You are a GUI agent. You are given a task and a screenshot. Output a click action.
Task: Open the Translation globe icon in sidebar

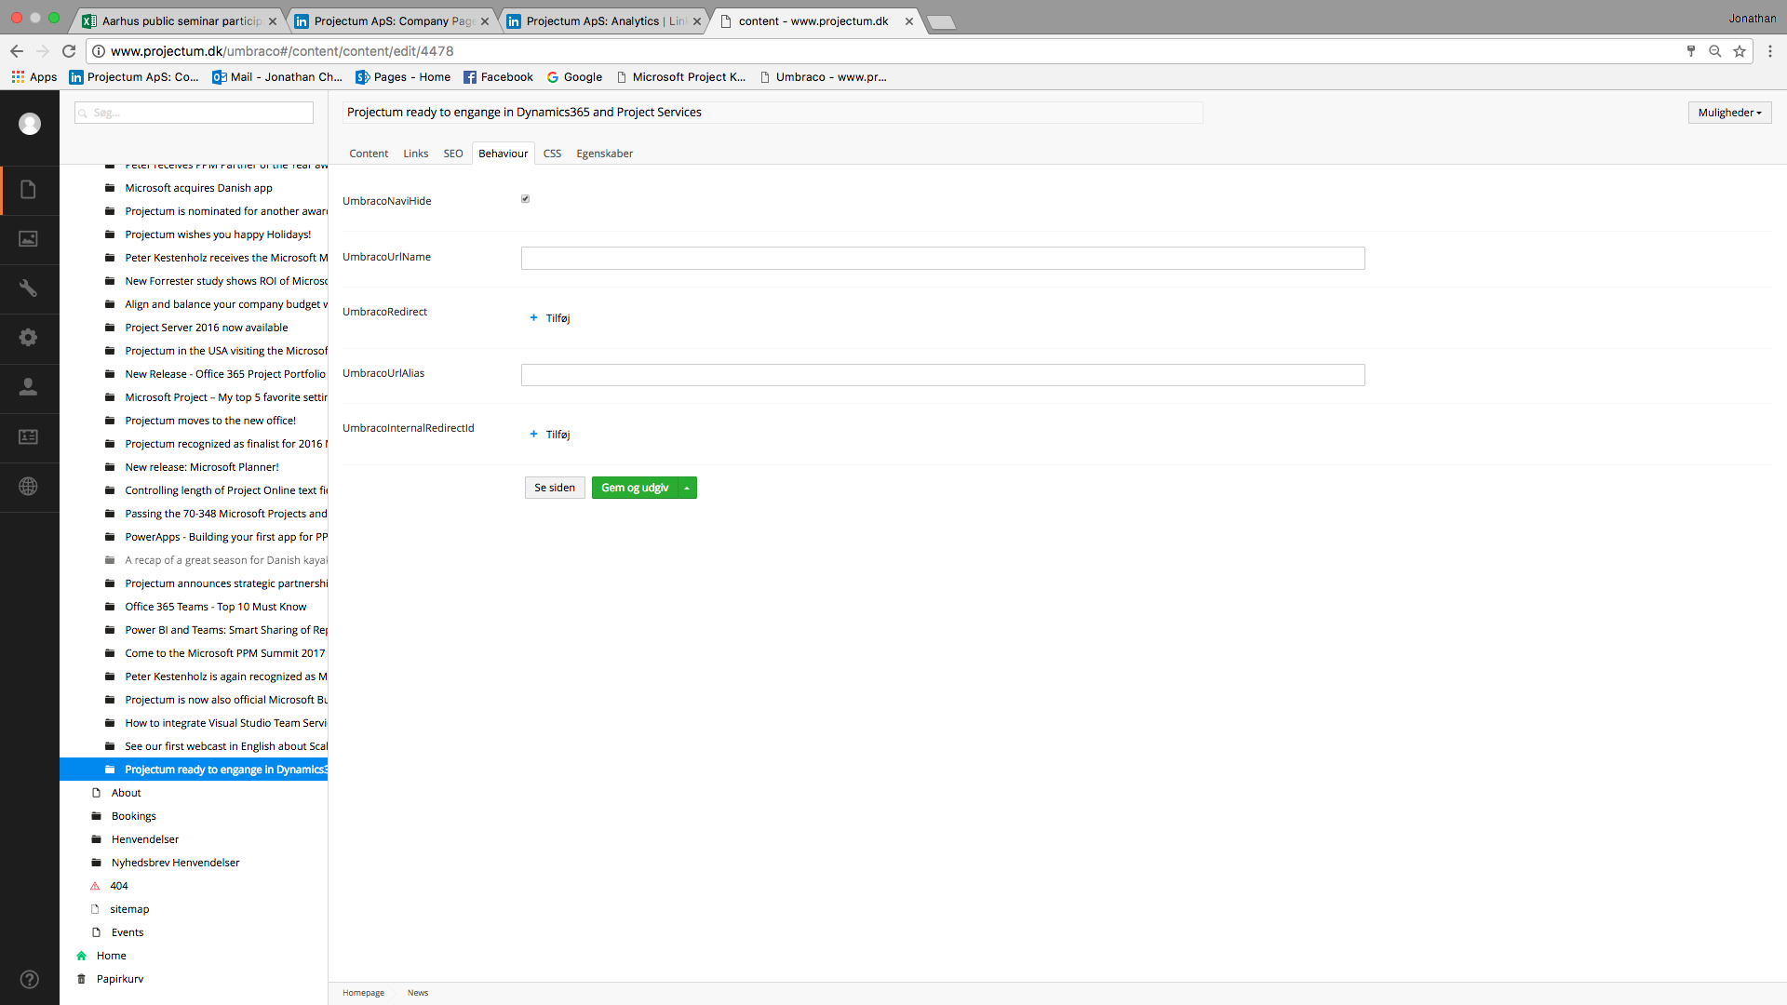click(x=29, y=486)
